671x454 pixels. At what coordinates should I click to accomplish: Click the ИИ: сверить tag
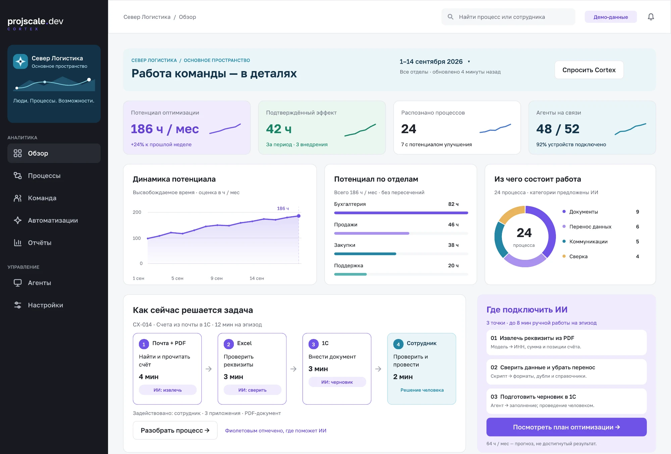pos(252,390)
